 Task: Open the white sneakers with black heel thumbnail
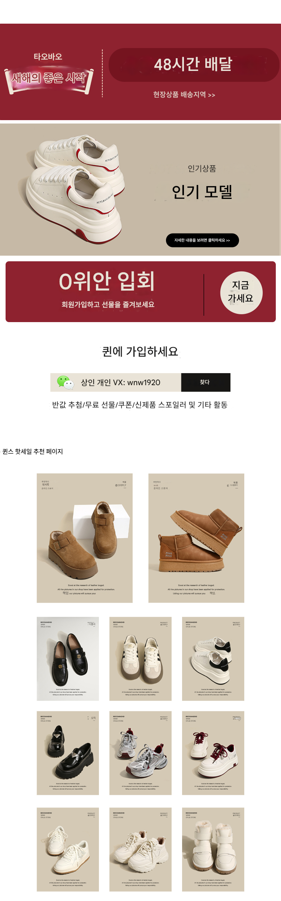click(x=213, y=658)
